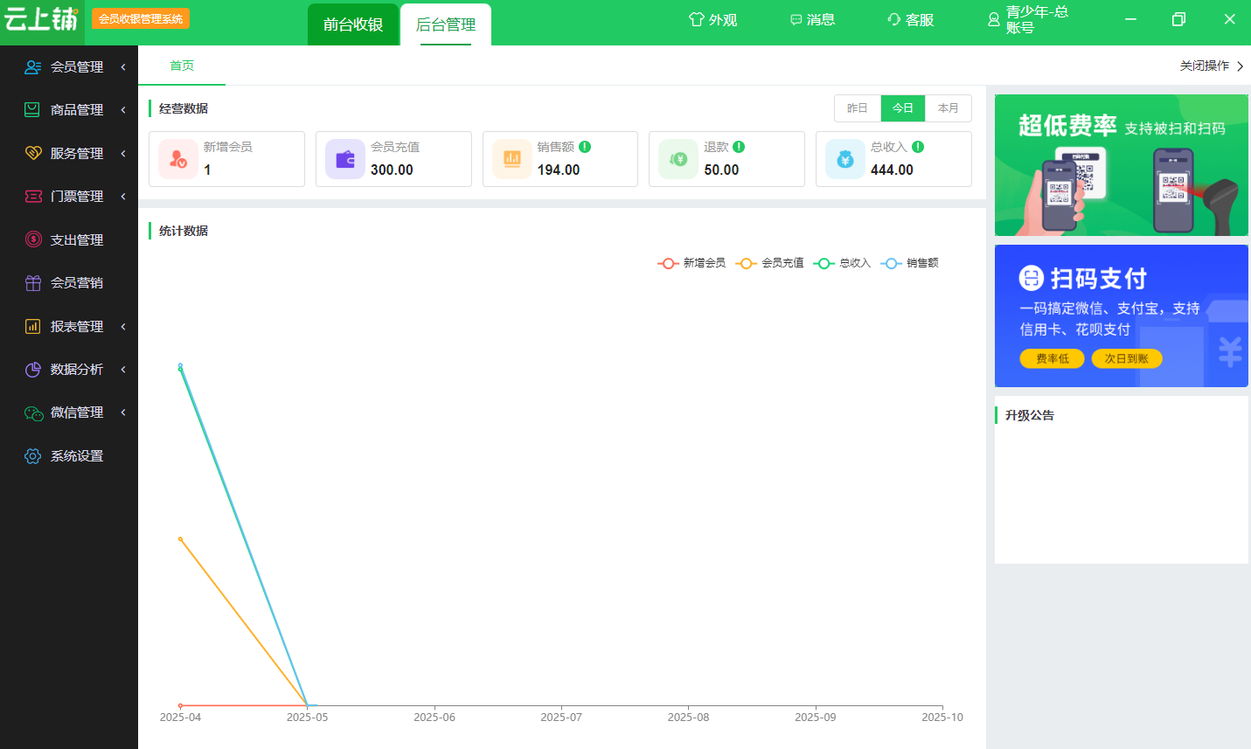Click the 支出管理 expense icon
The height and width of the screenshot is (749, 1251).
(x=33, y=239)
